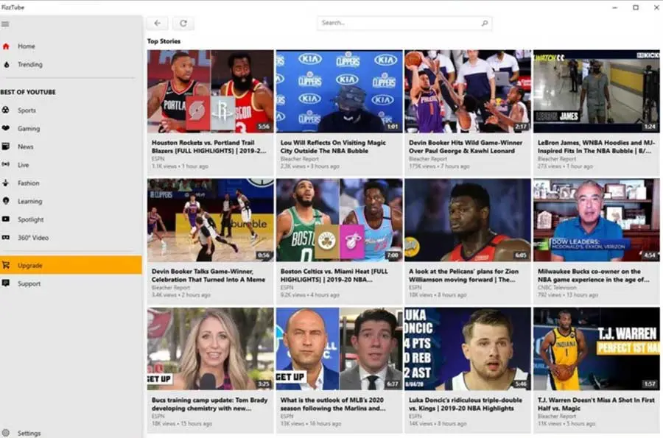Select the Sports category label
This screenshot has height=438, width=663.
point(27,110)
